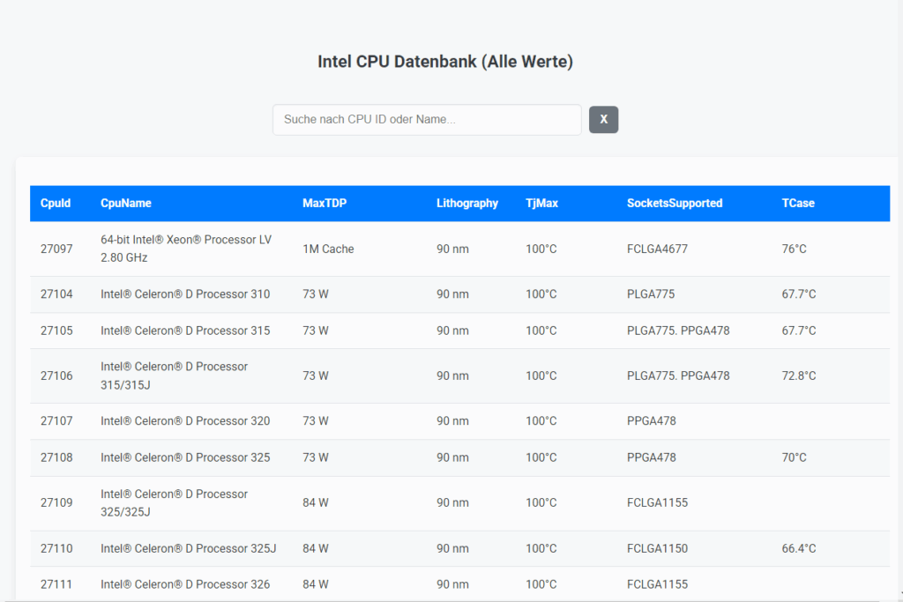Click 90 nm lithography in row 27097
Viewport: 903px width, 602px height.
pyautogui.click(x=452, y=249)
